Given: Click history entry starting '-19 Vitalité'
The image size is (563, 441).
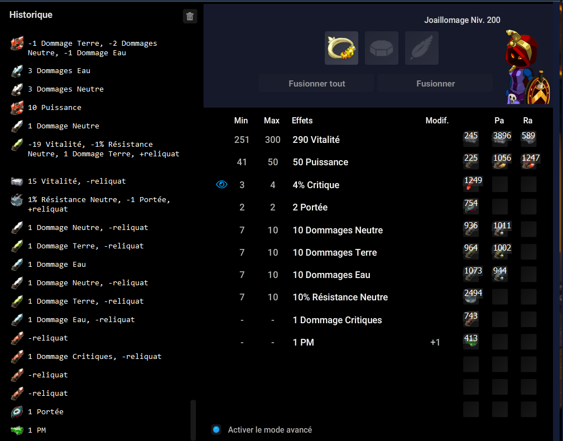Looking at the screenshot, I should 103,149.
